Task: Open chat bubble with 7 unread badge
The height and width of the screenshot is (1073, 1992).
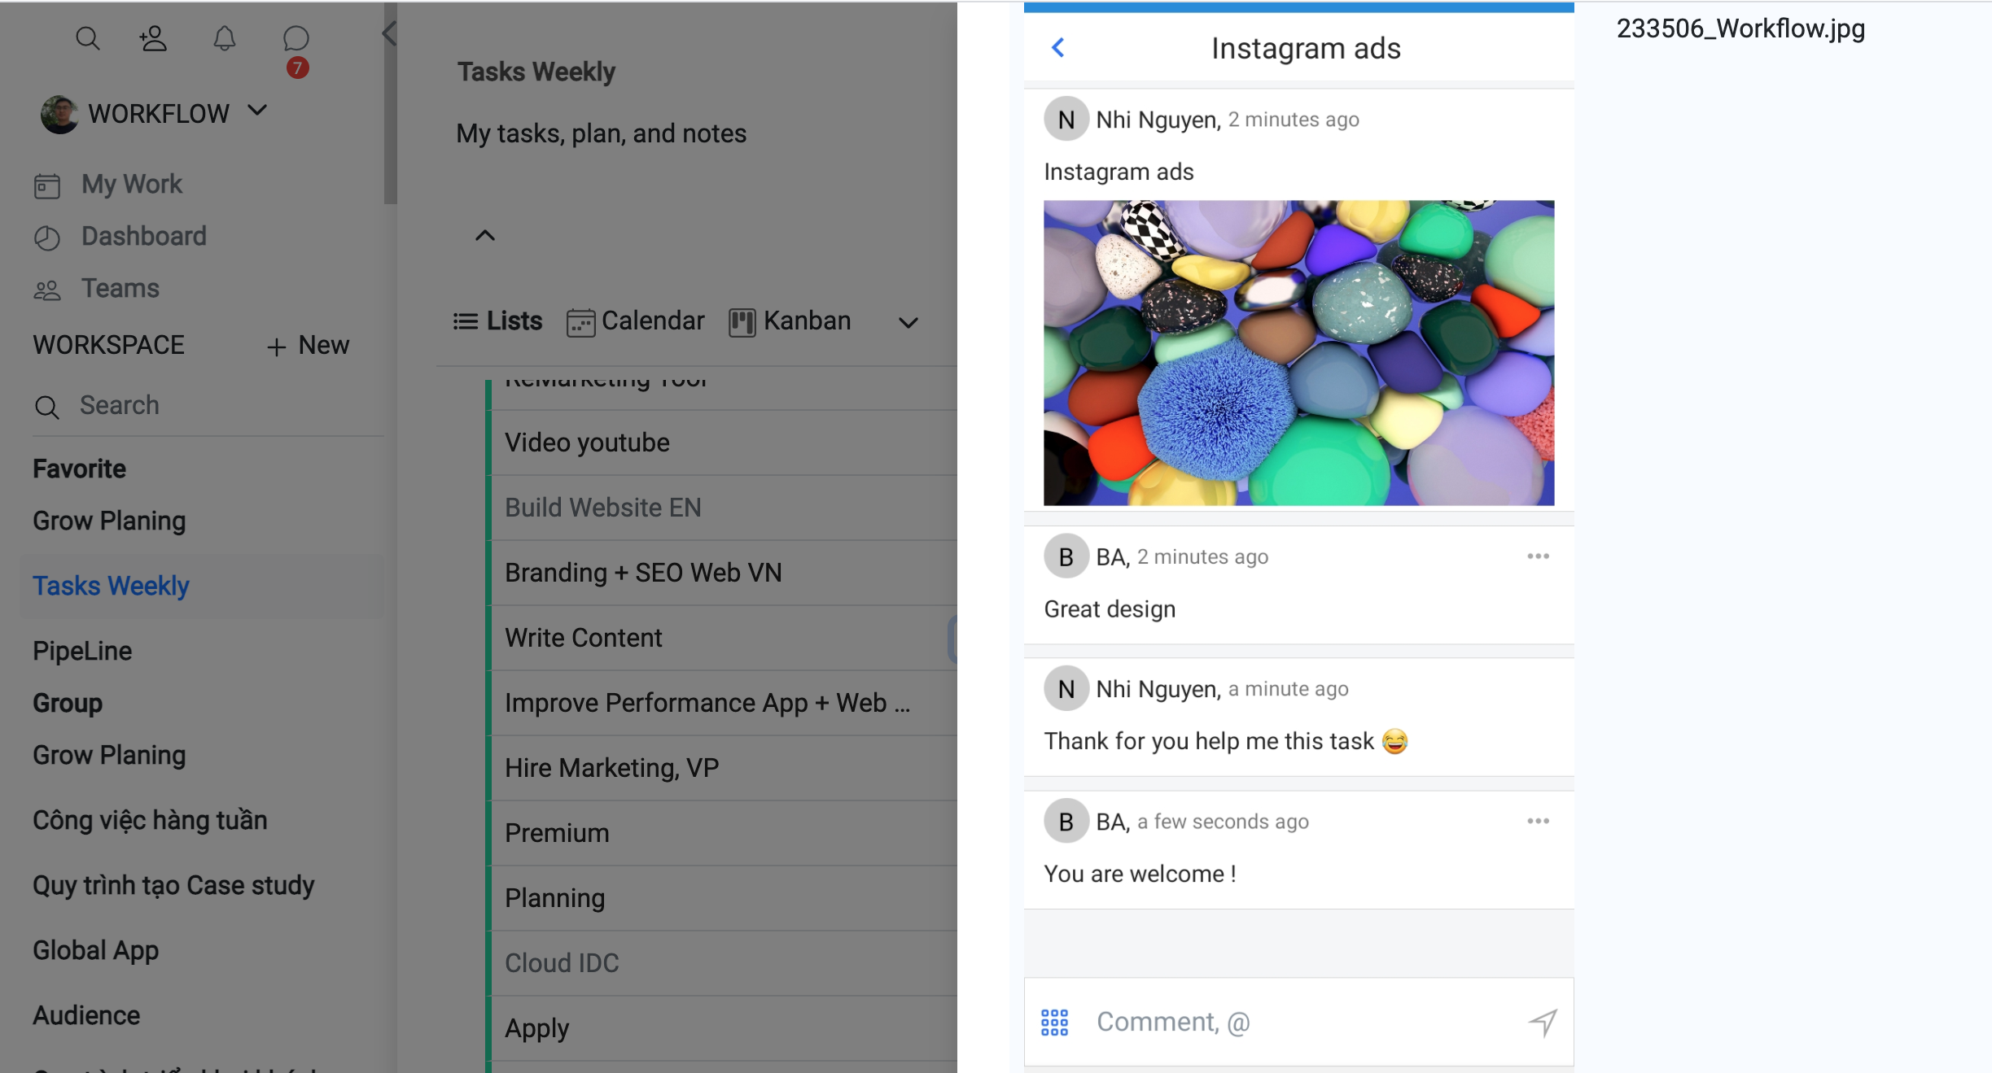Action: pyautogui.click(x=296, y=41)
